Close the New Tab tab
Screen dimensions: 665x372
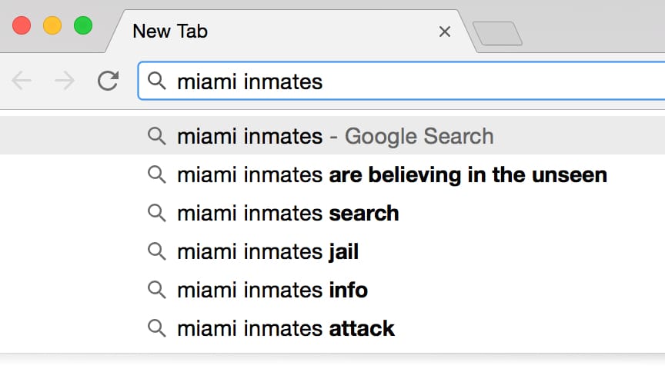[x=444, y=32]
